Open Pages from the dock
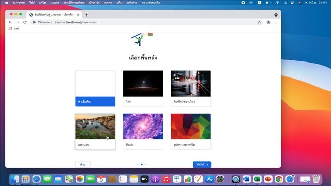 [x=199, y=179]
